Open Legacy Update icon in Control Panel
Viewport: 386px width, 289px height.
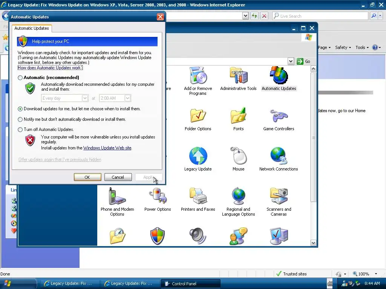click(x=198, y=159)
